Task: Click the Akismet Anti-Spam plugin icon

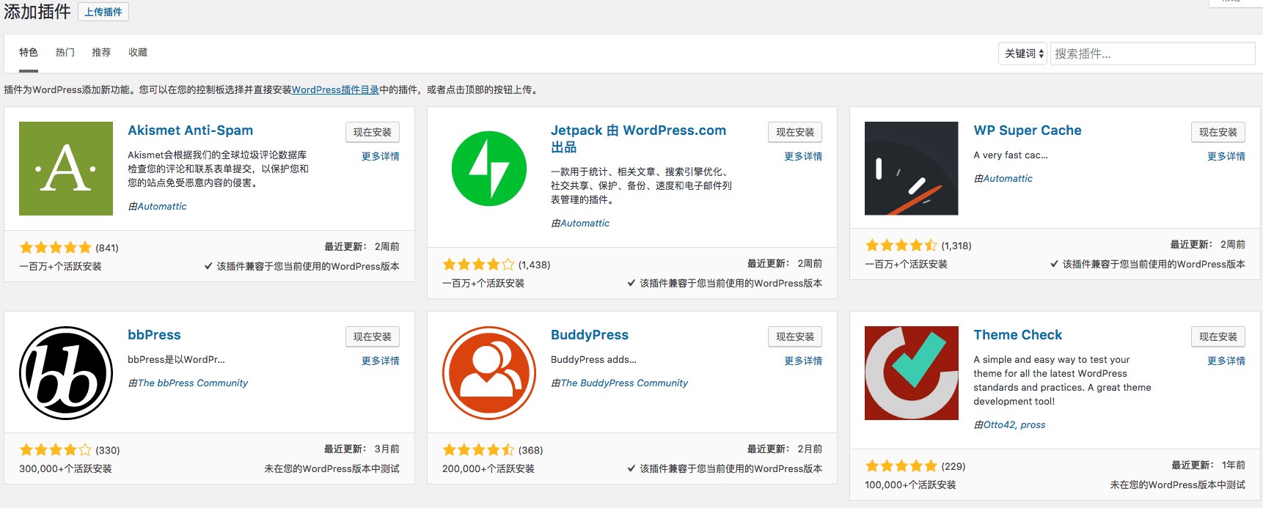Action: click(x=66, y=169)
